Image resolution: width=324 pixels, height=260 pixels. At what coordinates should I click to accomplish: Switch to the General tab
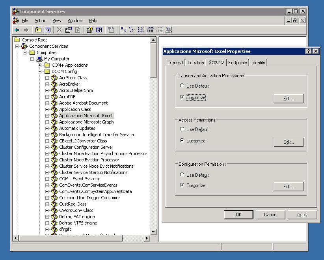tap(176, 62)
